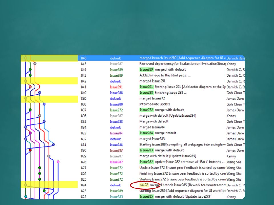Click the green Issue289 tag in row 844
The image size is (274, 205).
click(x=146, y=69)
